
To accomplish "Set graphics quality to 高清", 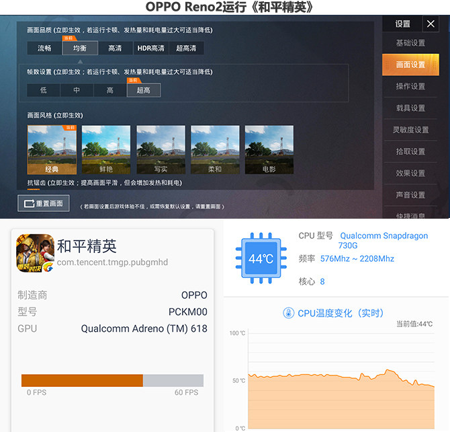I will [x=115, y=48].
